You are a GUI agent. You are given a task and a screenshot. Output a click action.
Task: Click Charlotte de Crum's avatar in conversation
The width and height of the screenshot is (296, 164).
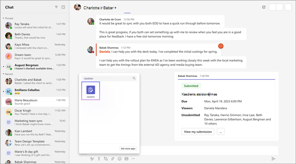(x=91, y=21)
